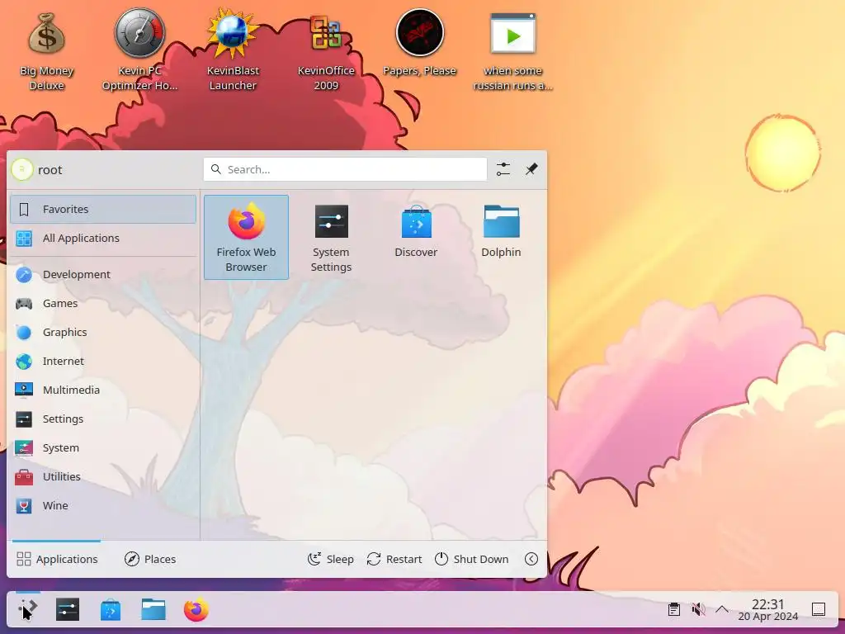Open Discover from the Favorites grid
This screenshot has height=634, width=845.
416,231
